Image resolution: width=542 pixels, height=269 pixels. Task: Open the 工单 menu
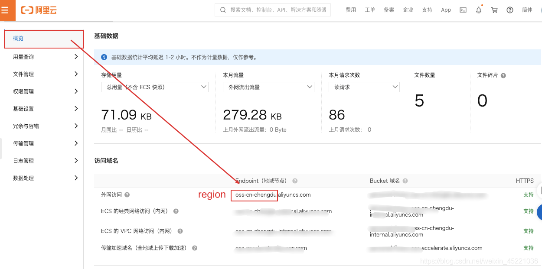(x=370, y=10)
